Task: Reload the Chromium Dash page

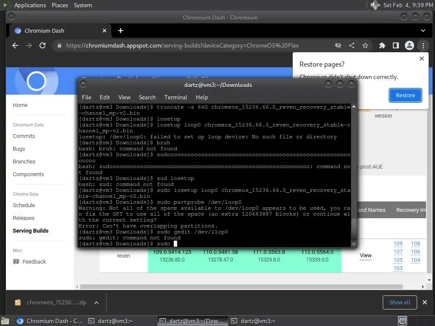Action: coord(42,45)
